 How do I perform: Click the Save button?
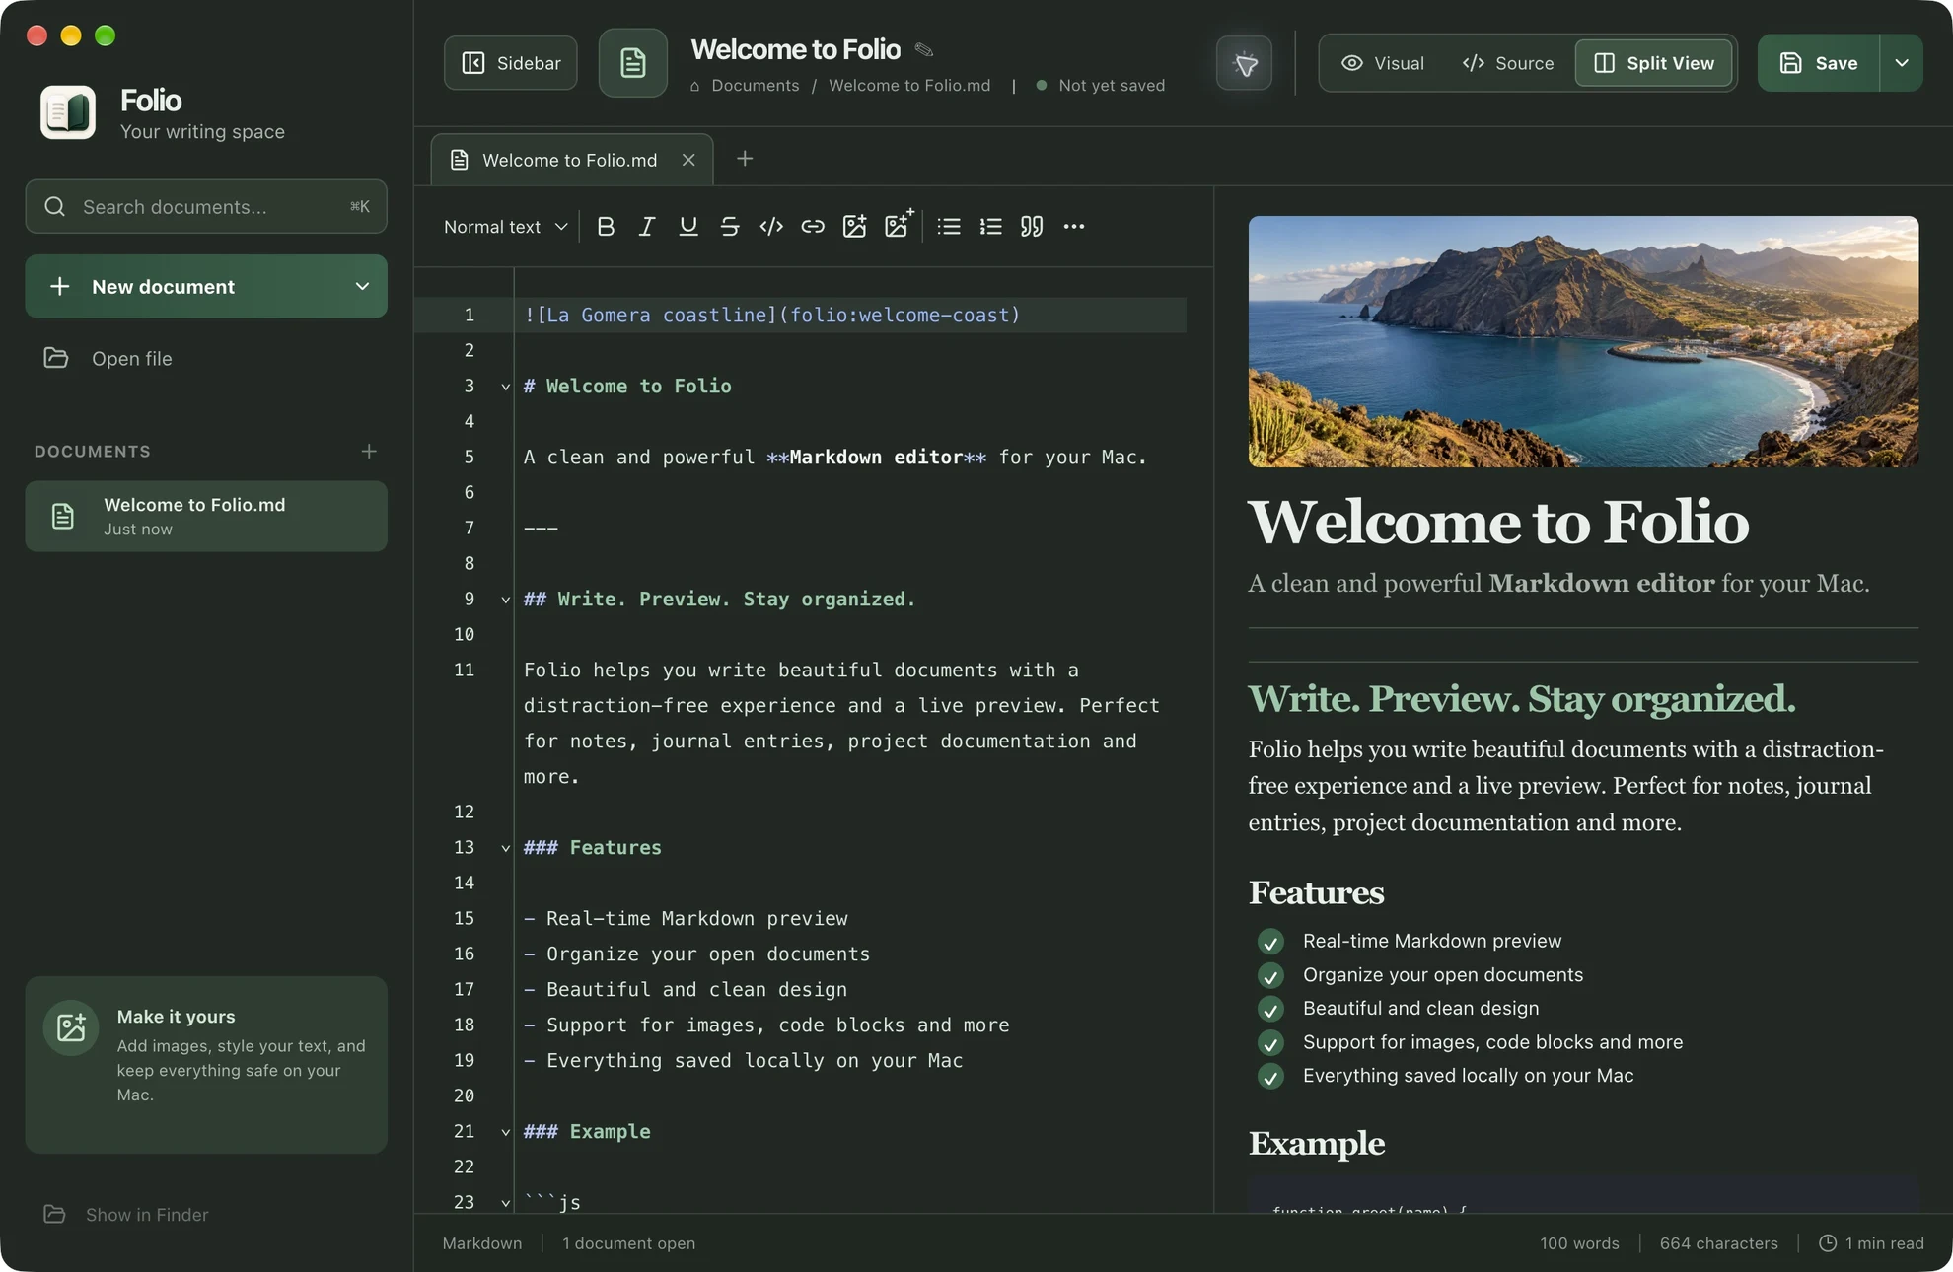[1819, 63]
